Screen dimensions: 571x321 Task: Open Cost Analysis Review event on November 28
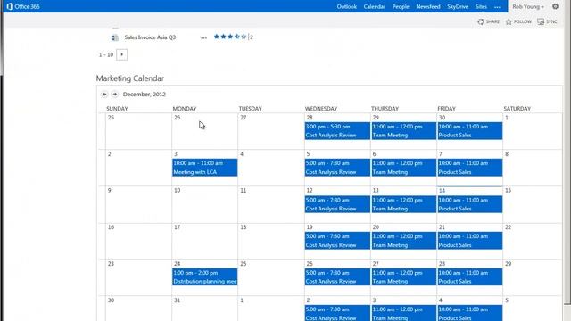point(337,131)
